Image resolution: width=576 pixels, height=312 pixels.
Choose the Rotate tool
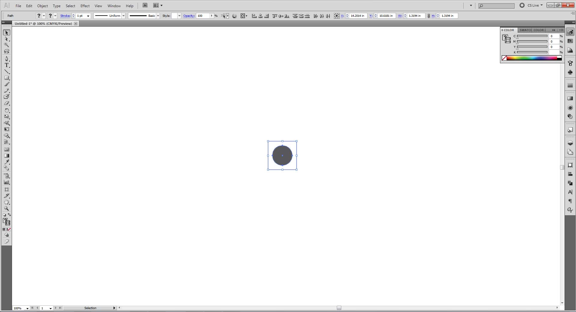7,111
